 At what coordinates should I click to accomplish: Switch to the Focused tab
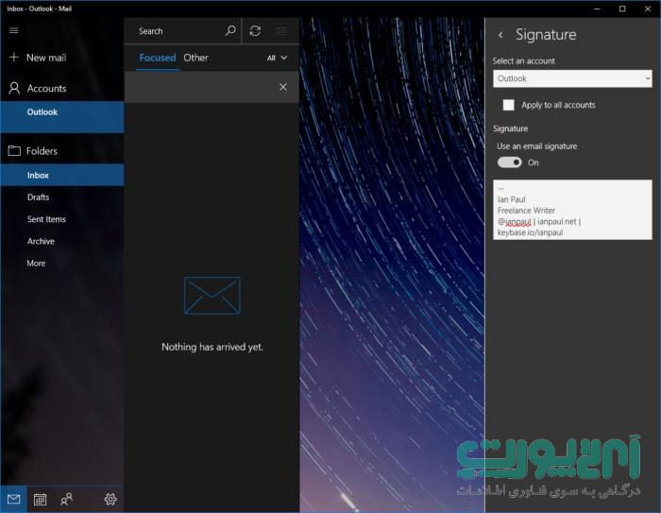click(x=158, y=58)
